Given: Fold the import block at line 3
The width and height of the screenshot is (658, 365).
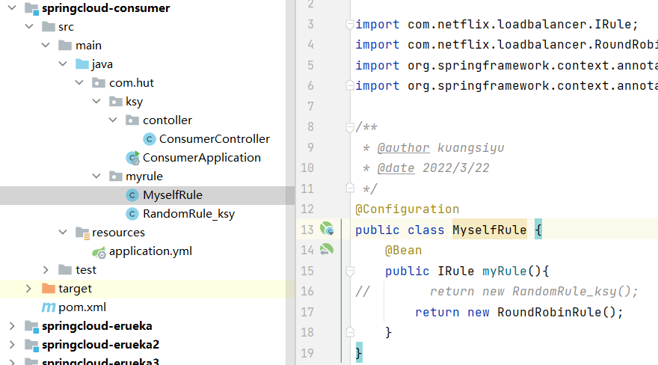Looking at the screenshot, I should coord(350,25).
